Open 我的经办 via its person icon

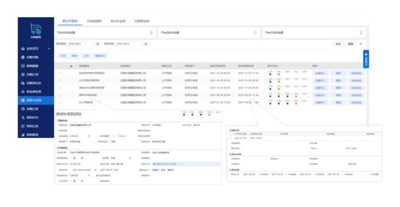pyautogui.click(x=23, y=117)
